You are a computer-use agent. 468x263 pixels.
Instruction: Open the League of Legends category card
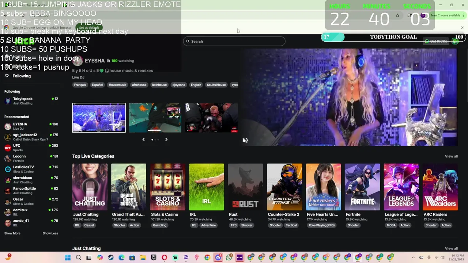[x=401, y=187]
